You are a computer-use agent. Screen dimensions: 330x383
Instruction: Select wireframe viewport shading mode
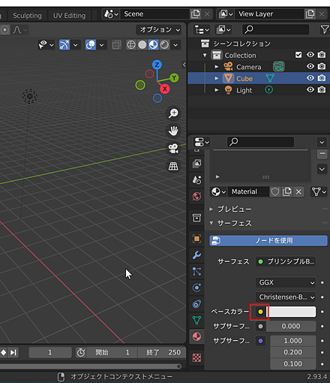[131, 45]
